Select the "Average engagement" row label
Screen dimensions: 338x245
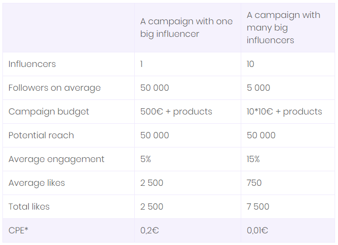tap(56, 159)
